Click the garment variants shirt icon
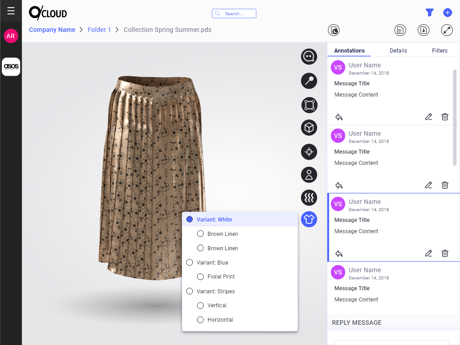This screenshot has height=345, width=460. tap(309, 219)
